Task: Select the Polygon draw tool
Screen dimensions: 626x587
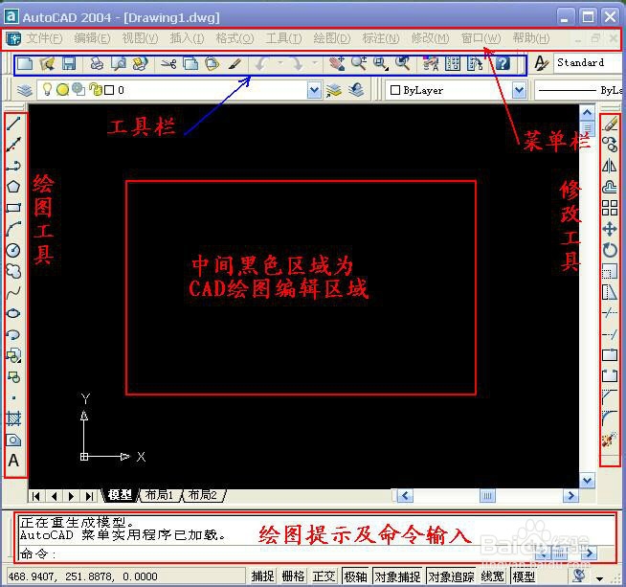Action: click(x=13, y=187)
